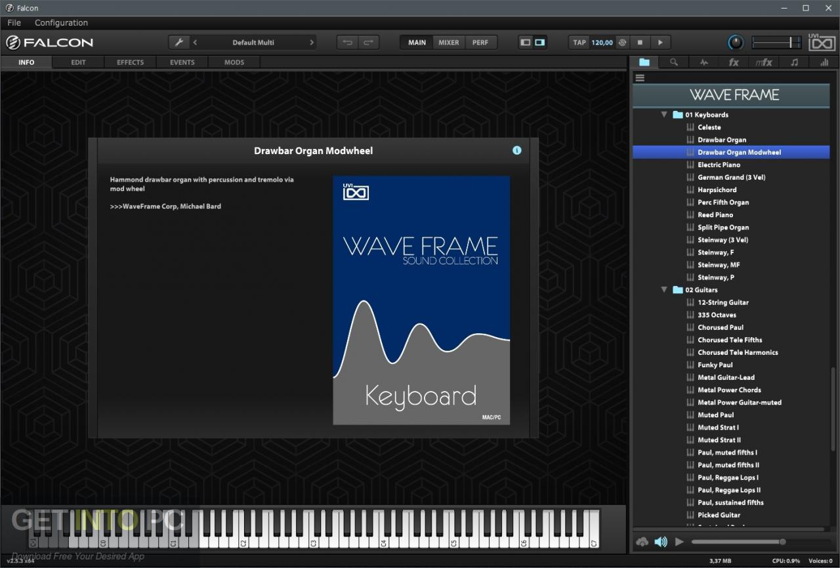This screenshot has height=568, width=840.
Task: Toggle preview audition speaker icon
Action: coord(661,542)
